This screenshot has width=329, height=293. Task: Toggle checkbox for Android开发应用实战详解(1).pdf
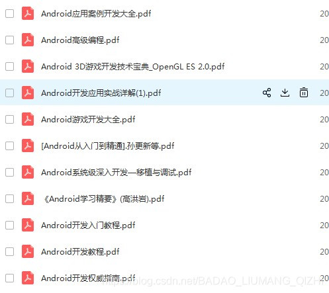9,93
